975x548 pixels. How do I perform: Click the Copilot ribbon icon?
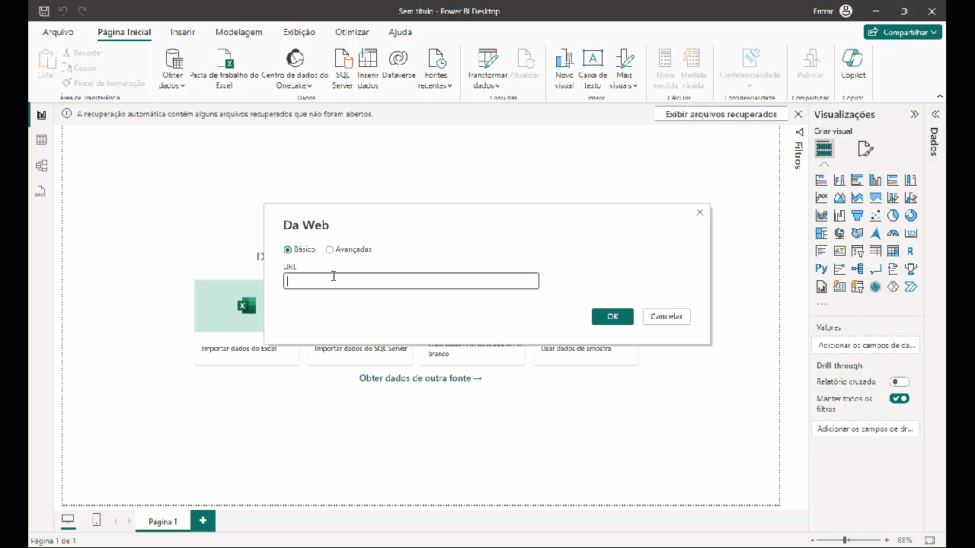click(x=853, y=64)
